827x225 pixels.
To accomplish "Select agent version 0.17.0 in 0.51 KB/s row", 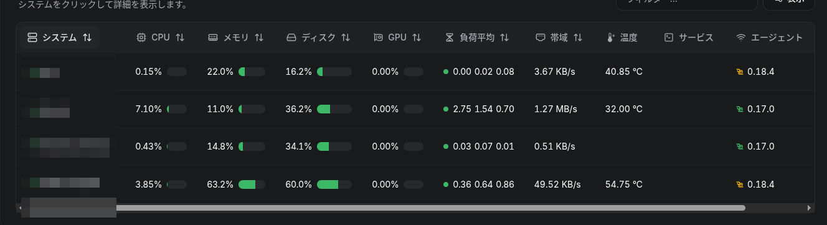I will point(761,146).
